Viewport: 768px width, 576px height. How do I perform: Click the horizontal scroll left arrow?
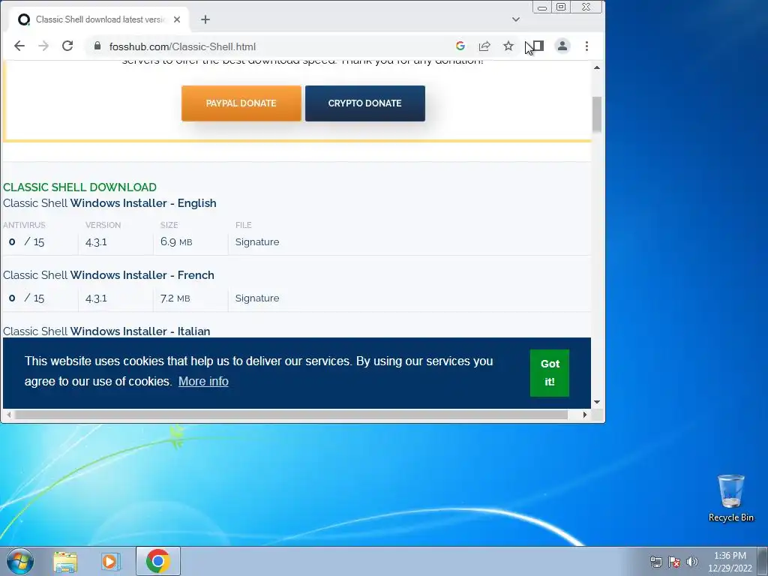pyautogui.click(x=8, y=415)
